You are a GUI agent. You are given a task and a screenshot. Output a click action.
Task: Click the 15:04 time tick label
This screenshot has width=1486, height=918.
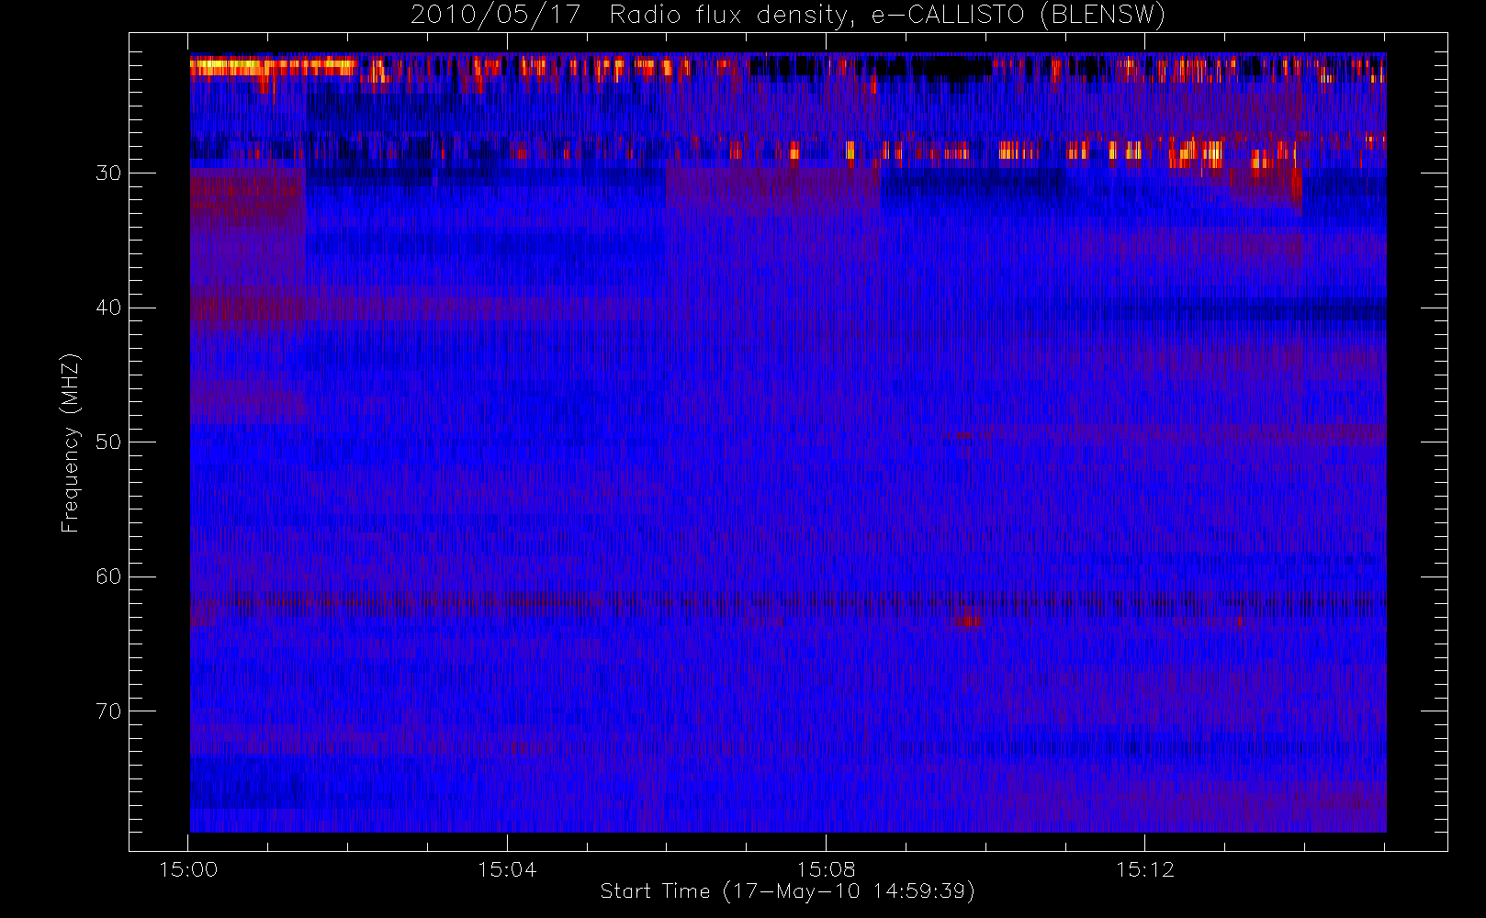tap(507, 869)
